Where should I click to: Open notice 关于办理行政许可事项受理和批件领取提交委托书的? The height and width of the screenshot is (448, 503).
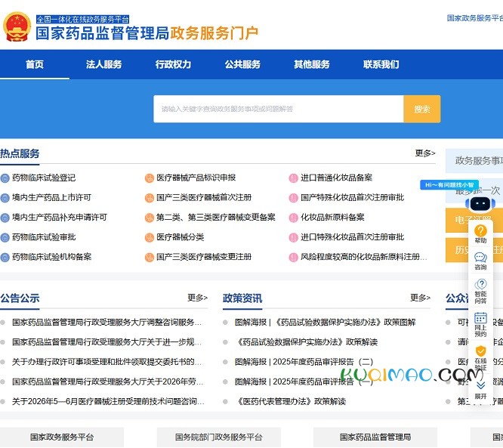pyautogui.click(x=106, y=362)
